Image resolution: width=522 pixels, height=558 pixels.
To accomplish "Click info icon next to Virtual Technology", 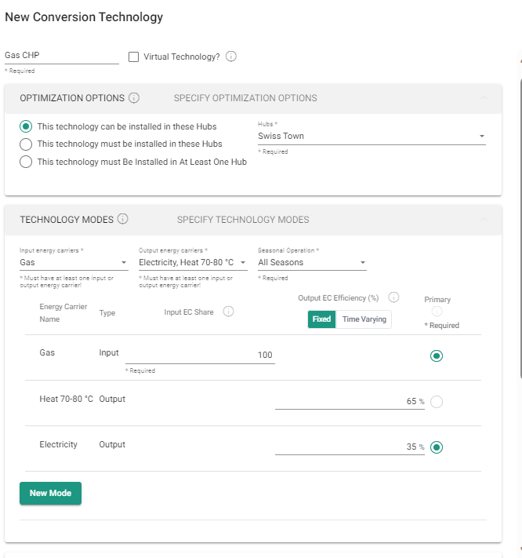I will point(231,57).
